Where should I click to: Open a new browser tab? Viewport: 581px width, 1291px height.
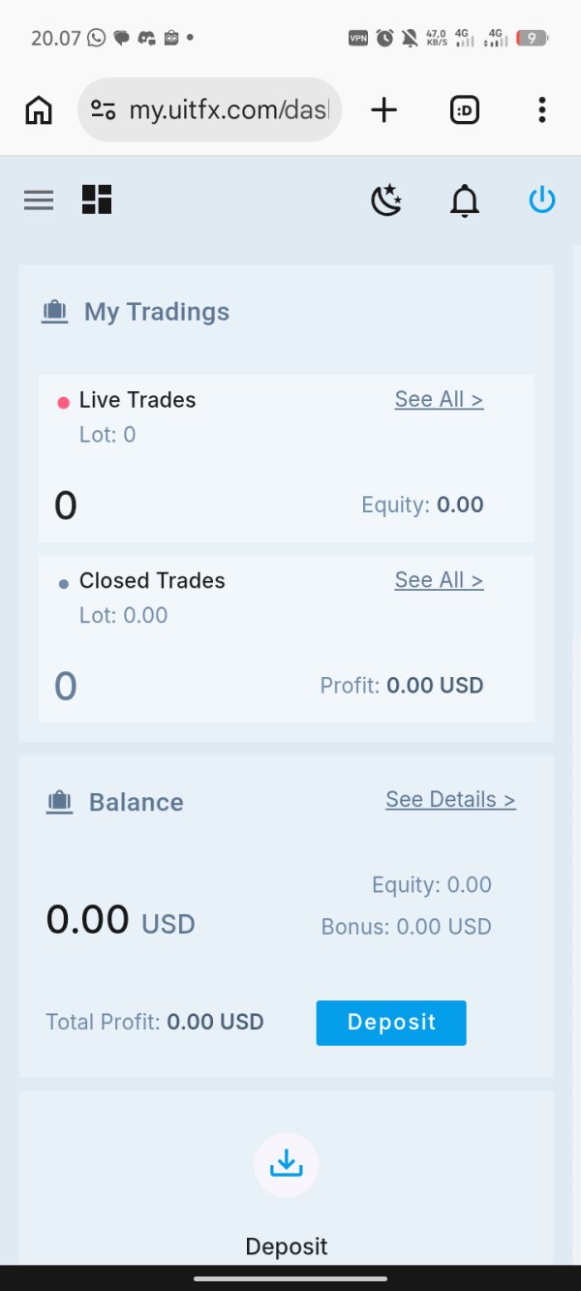click(384, 110)
